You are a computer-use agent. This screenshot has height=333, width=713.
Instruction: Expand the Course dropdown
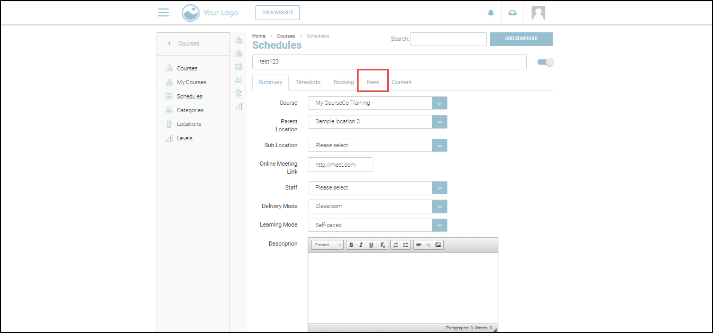pos(439,103)
